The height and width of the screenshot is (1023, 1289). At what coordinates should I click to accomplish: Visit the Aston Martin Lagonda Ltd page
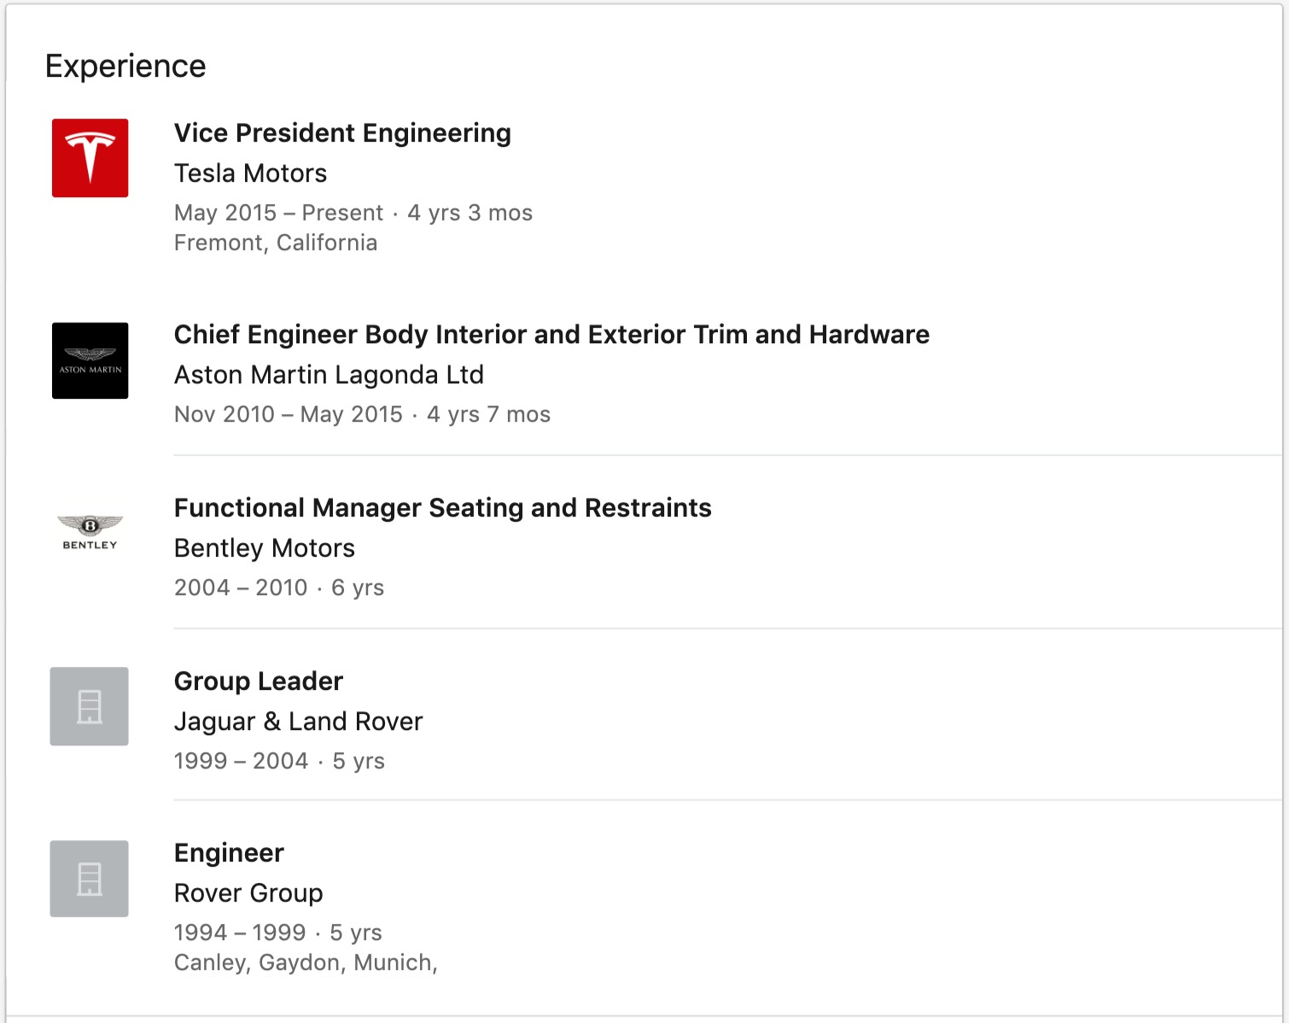[x=329, y=375]
